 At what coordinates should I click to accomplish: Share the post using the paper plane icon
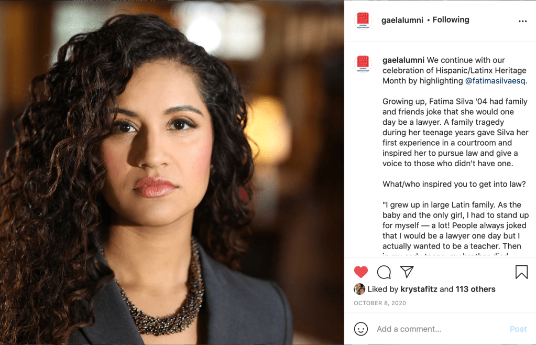click(x=407, y=272)
